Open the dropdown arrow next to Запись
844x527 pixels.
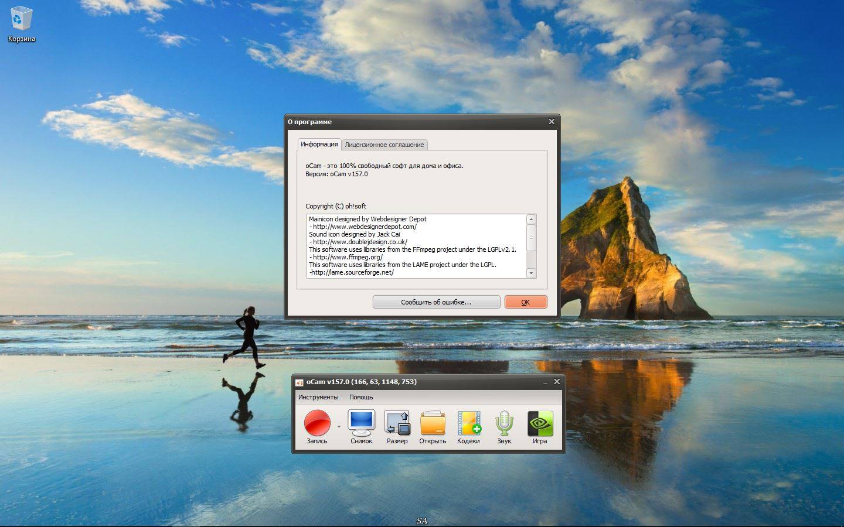[x=339, y=426]
